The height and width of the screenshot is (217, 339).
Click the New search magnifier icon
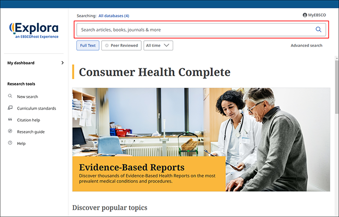point(10,96)
